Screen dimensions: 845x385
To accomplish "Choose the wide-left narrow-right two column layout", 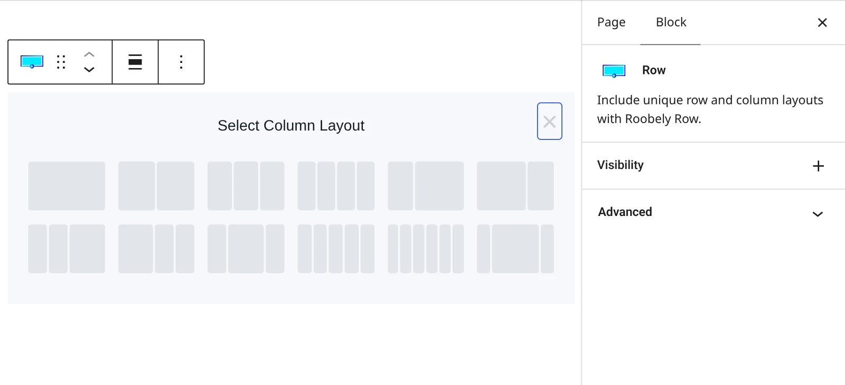I will pyautogui.click(x=515, y=186).
